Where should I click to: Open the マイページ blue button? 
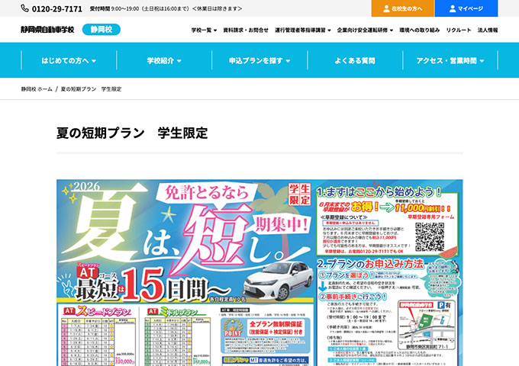coord(466,8)
